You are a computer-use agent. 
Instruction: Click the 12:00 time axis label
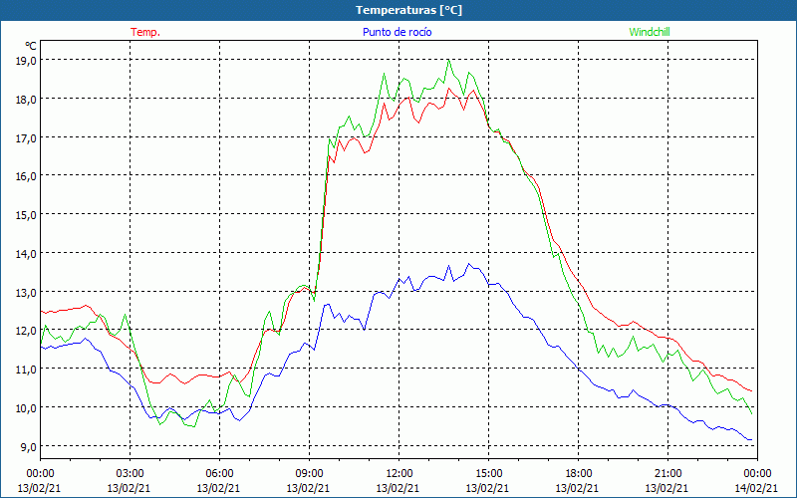398,474
